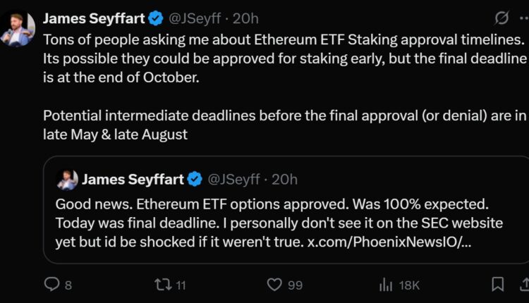
Task: Click the quoted tweet's 20h timestamp
Action: click(284, 179)
